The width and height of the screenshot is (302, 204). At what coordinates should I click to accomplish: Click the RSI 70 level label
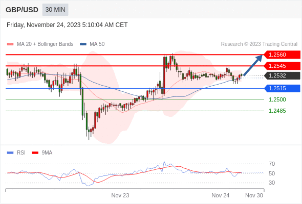[272, 164]
